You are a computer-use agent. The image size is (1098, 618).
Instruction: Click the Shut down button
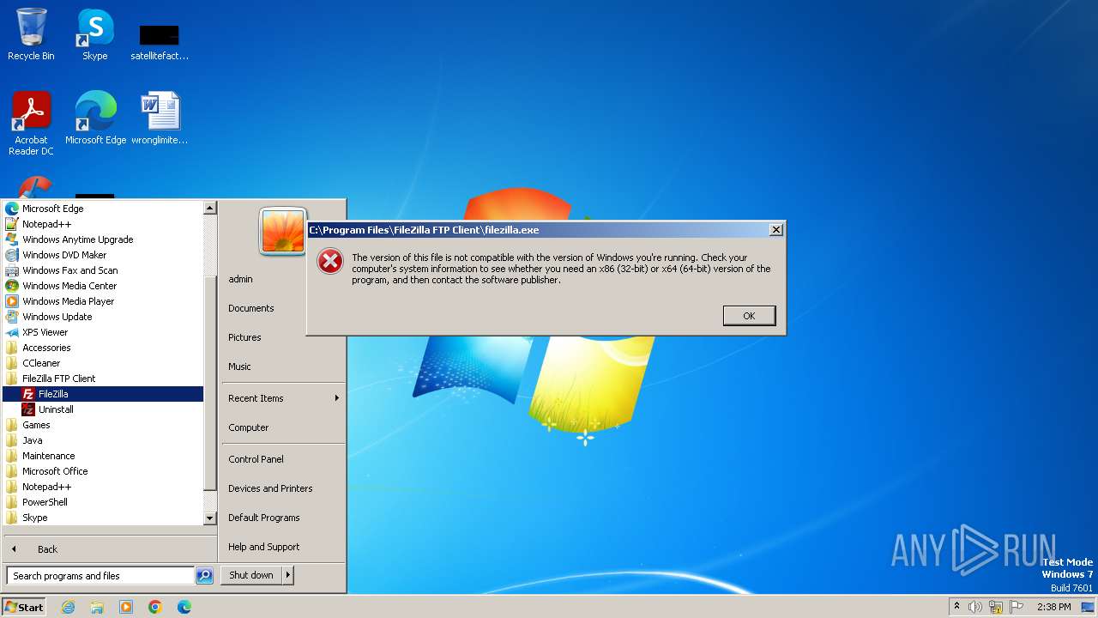(x=251, y=575)
